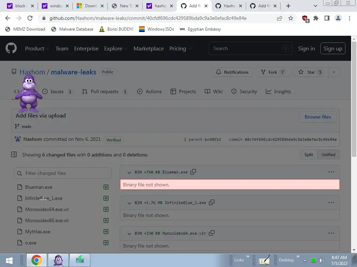Copy InfiniteBlue_1.exe path icon

212,202
